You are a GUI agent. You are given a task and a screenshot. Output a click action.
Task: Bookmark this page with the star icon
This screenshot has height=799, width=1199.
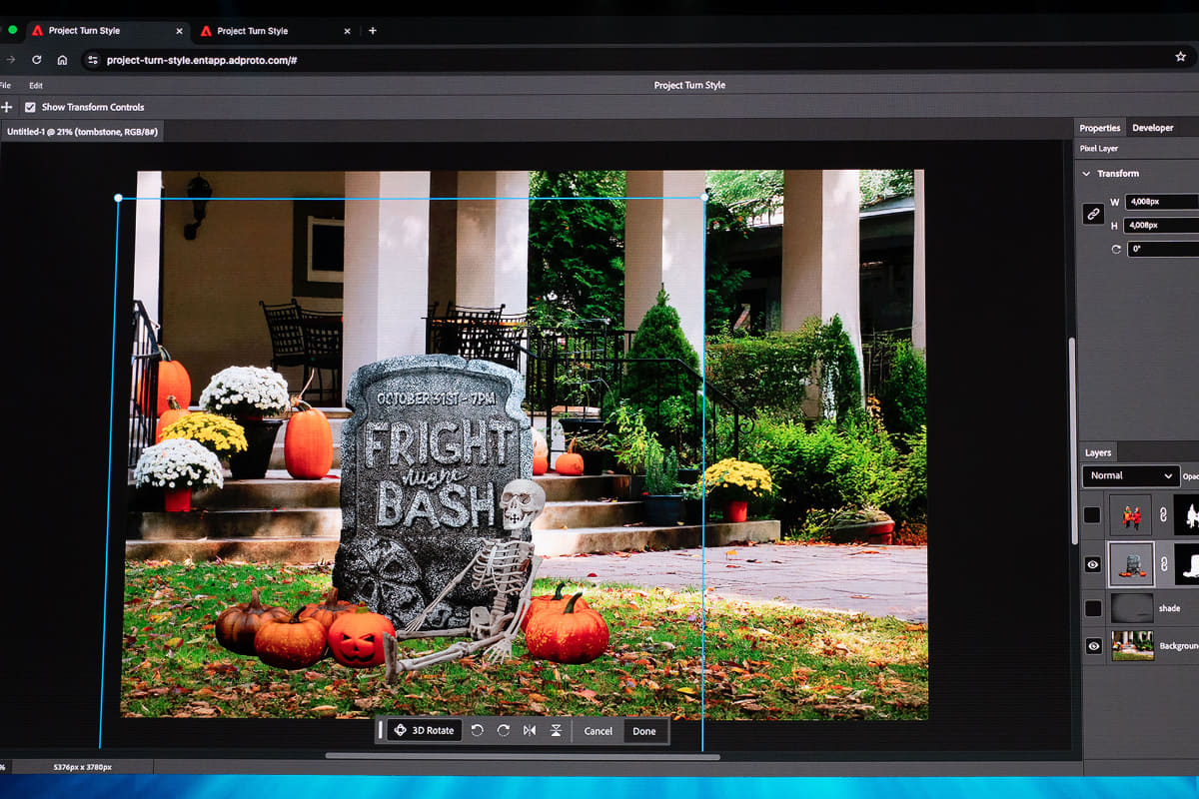[x=1180, y=58]
